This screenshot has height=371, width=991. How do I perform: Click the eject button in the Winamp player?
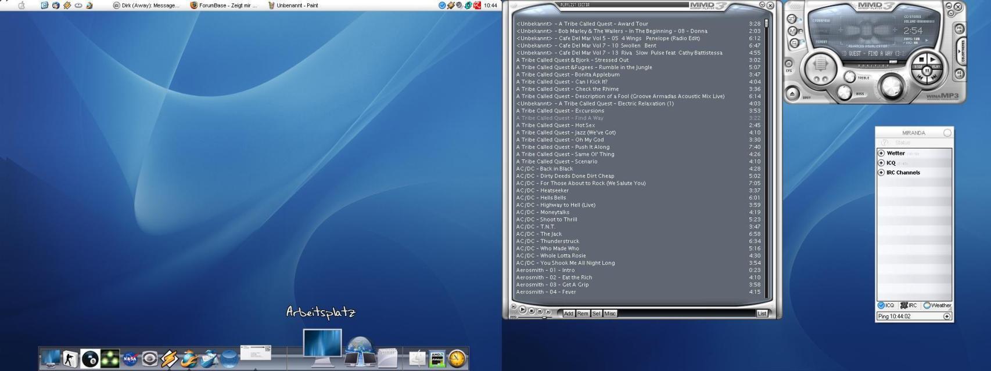(x=792, y=93)
